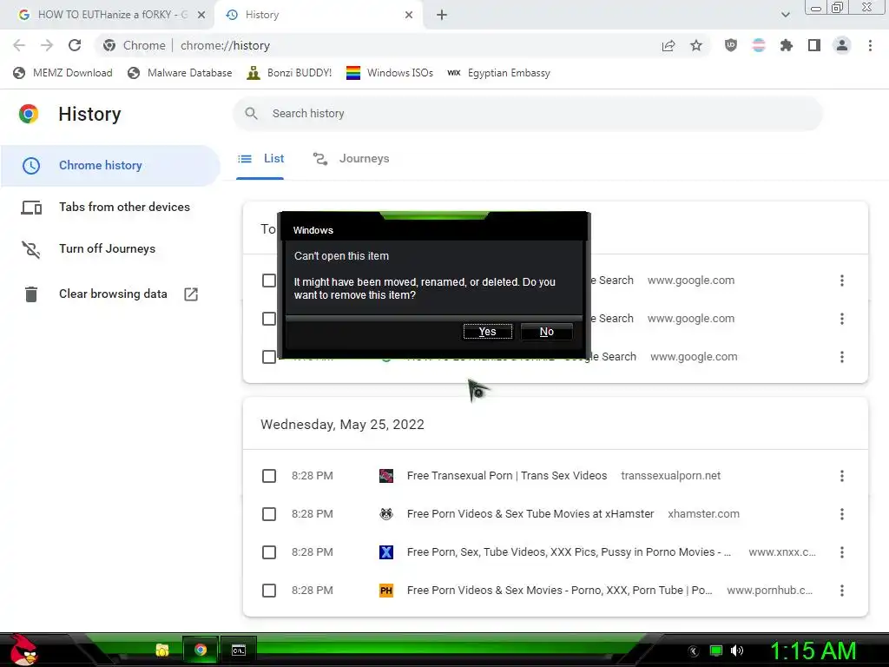Close the History tab
Screen dimensions: 889x667
pyautogui.click(x=409, y=16)
